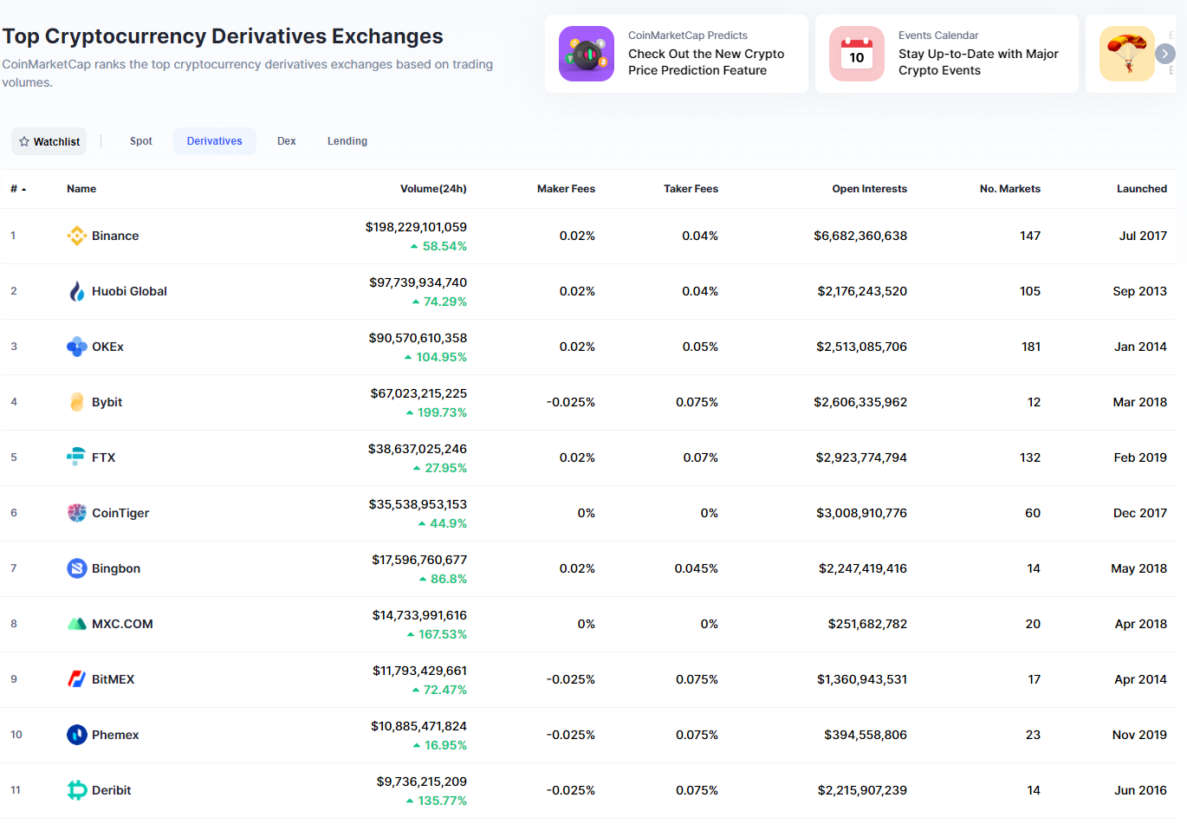
Task: Click the CoinMarketCap Predicts card icon
Action: point(587,54)
